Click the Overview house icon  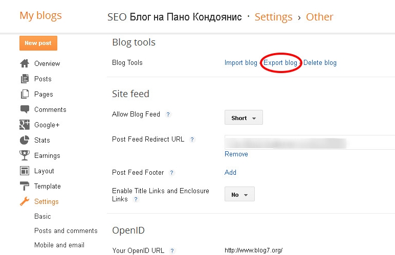[x=25, y=63]
